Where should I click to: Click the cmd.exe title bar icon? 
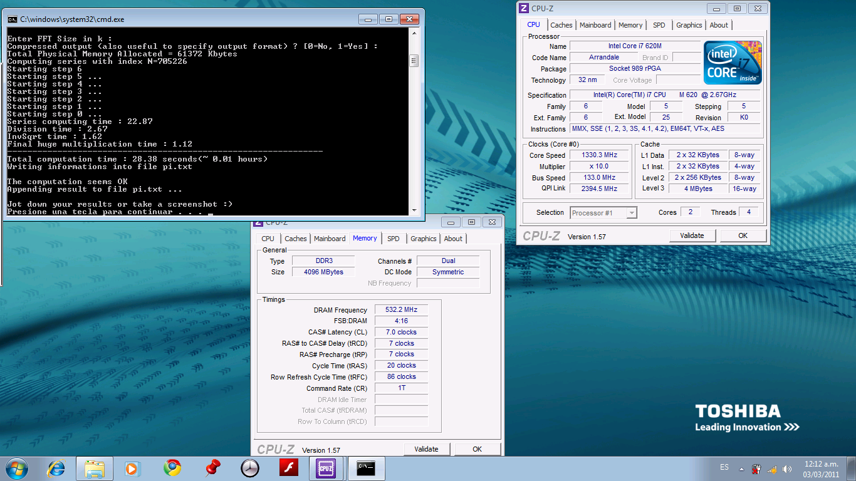(x=12, y=19)
